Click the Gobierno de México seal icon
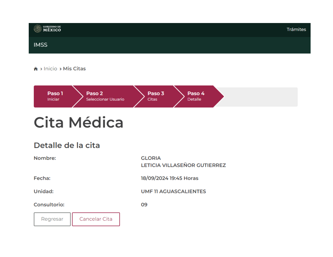333x257 pixels. (x=38, y=29)
